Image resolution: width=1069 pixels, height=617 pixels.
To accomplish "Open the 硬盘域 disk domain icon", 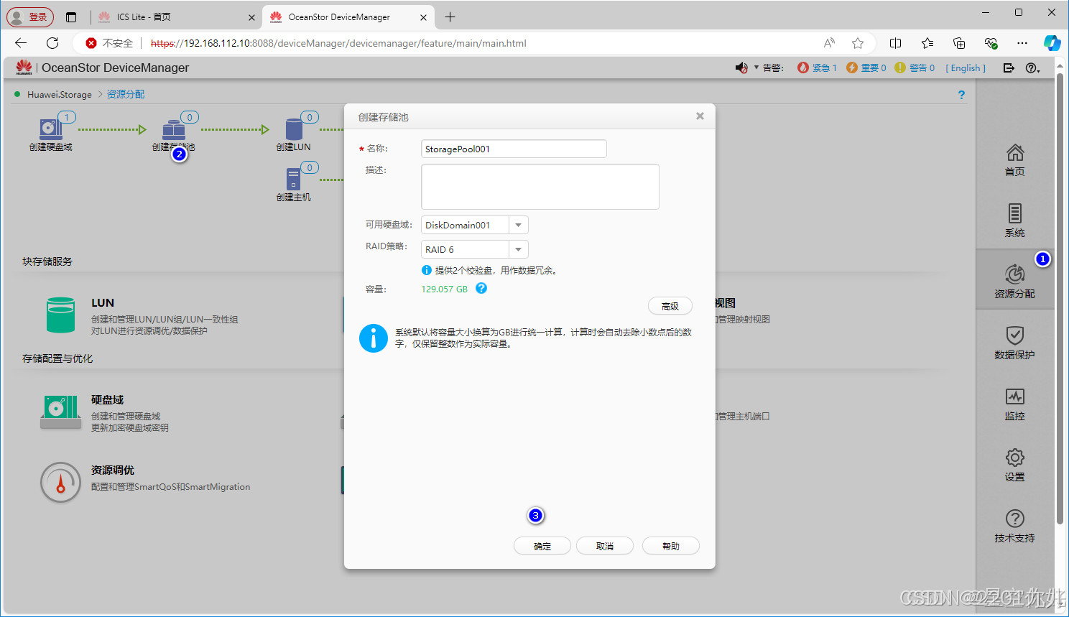I will coord(61,412).
